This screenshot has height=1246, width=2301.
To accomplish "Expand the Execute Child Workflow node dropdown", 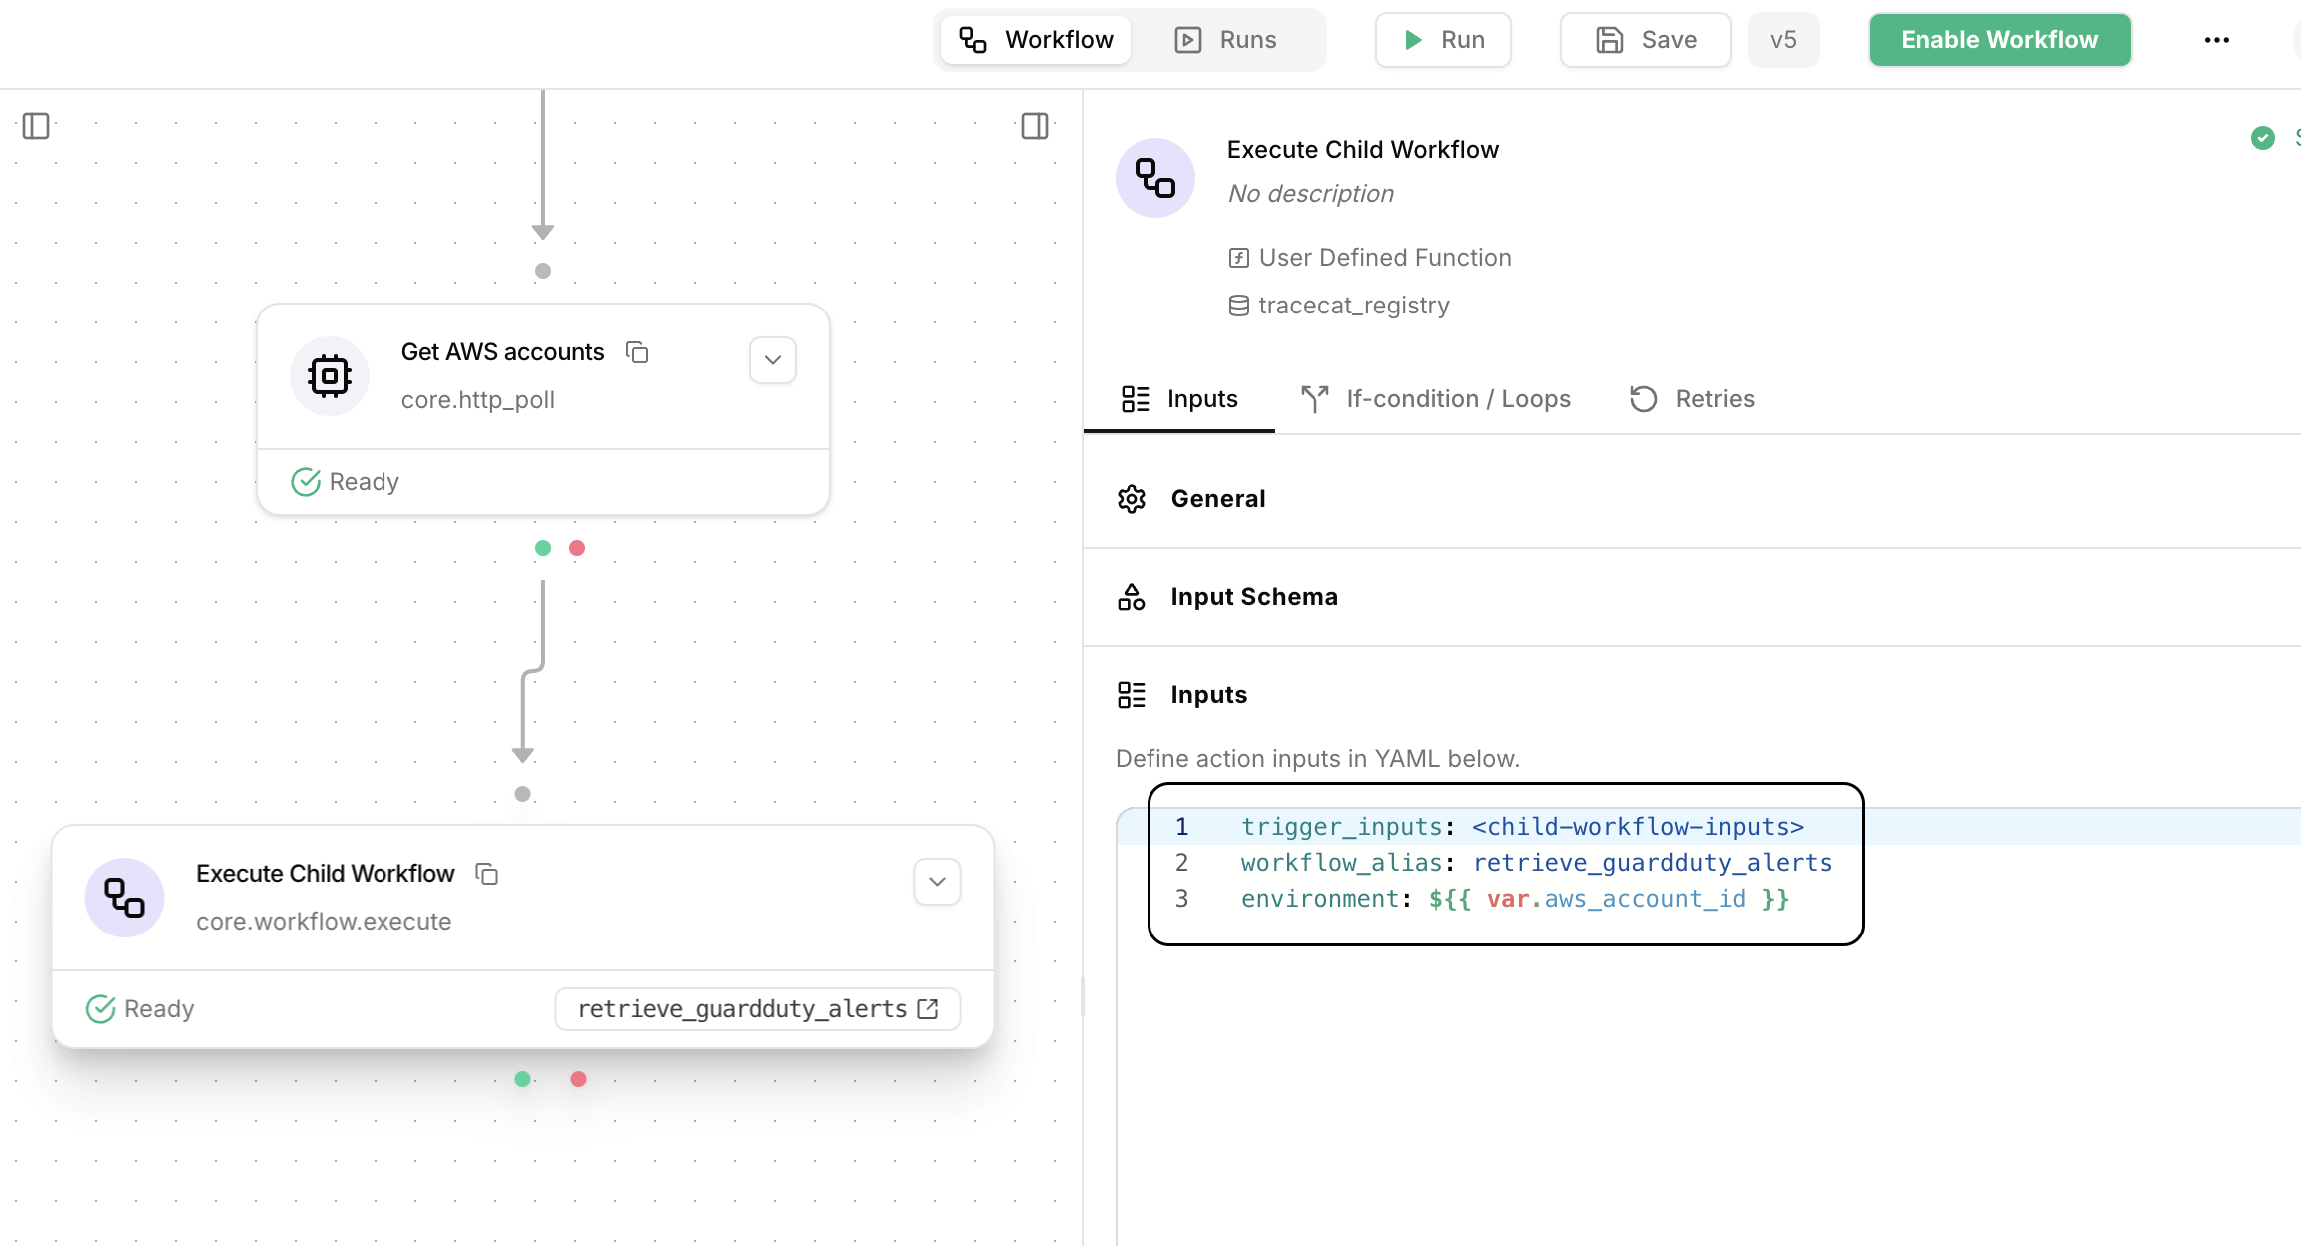I will pyautogui.click(x=937, y=882).
